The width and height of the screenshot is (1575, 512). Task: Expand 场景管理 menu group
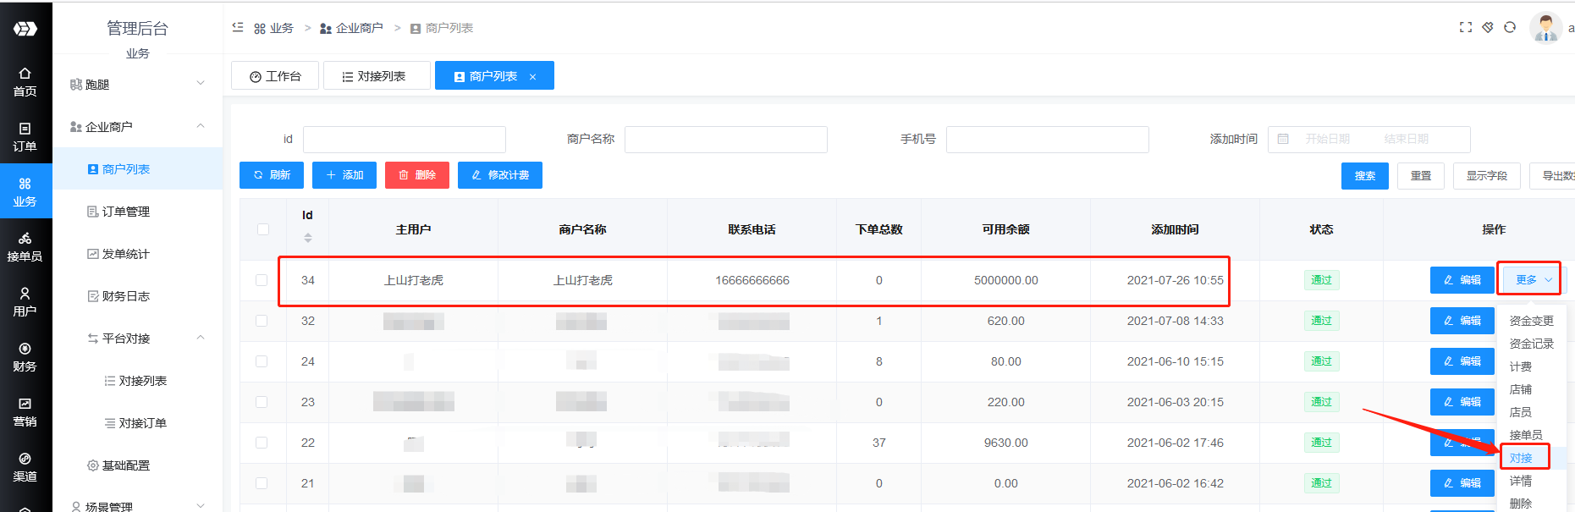138,506
